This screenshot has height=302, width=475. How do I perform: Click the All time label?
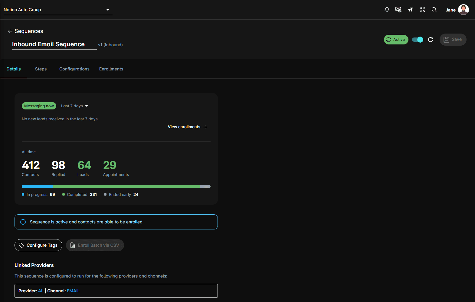pos(29,152)
